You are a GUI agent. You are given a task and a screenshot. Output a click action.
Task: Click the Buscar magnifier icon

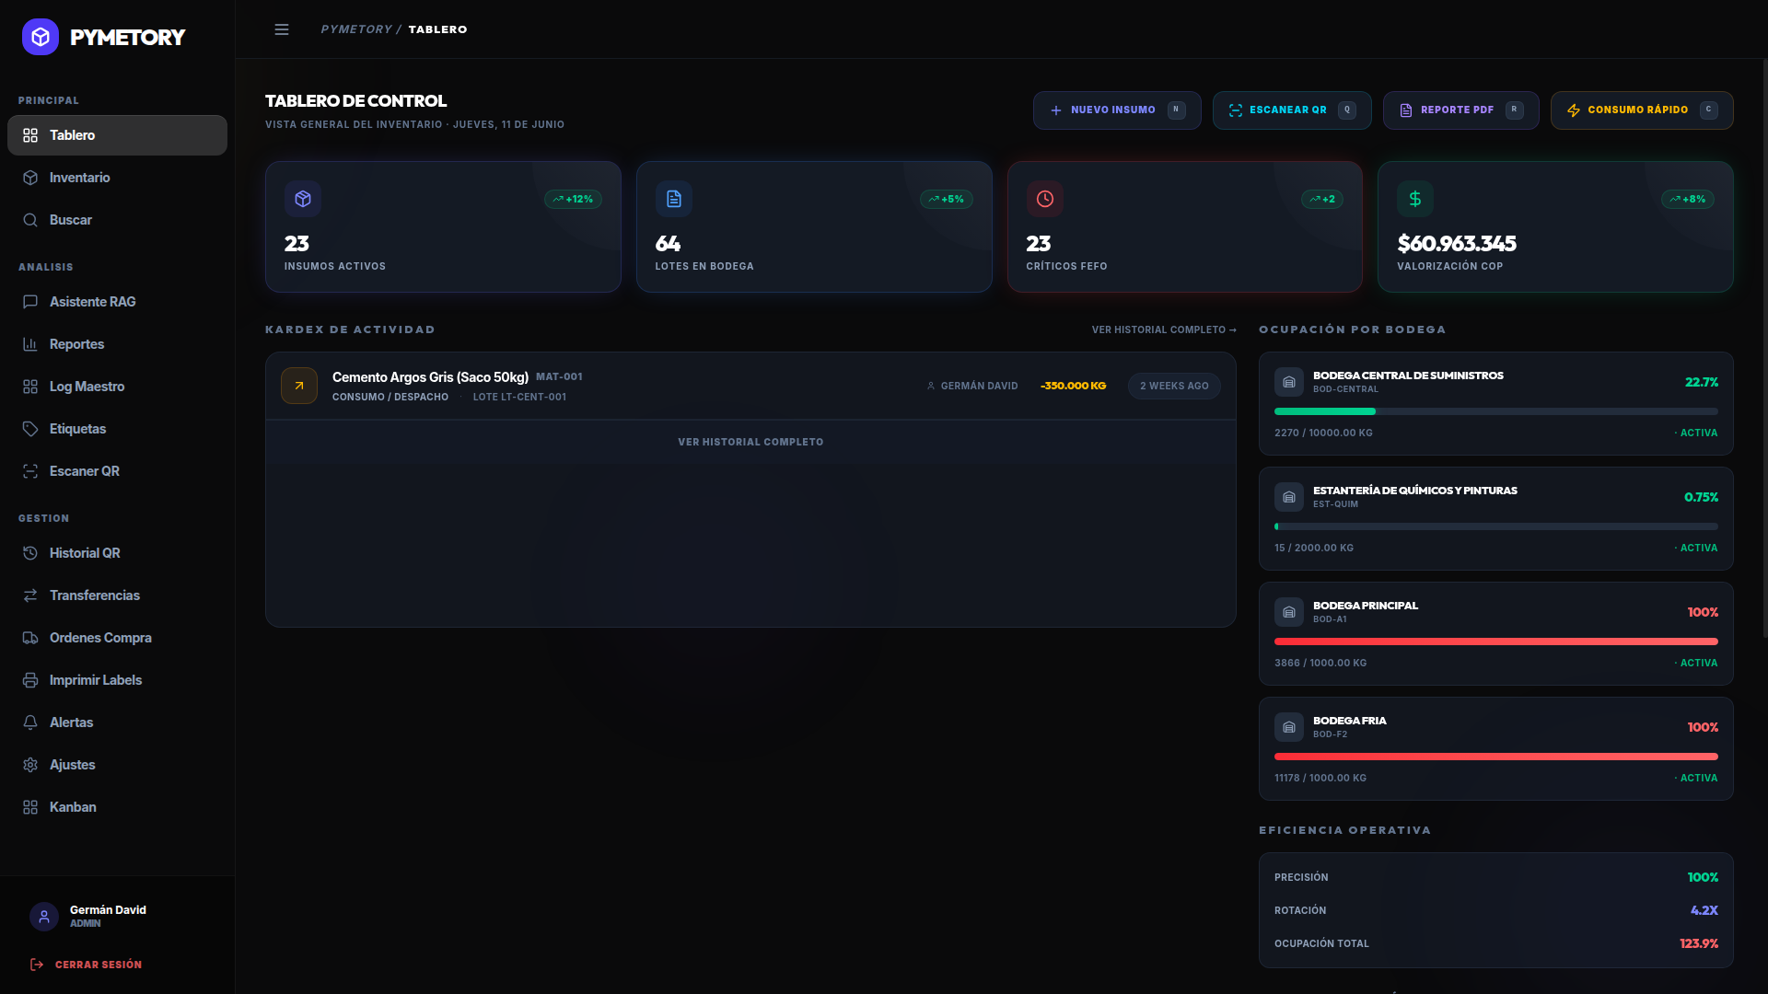coord(30,220)
